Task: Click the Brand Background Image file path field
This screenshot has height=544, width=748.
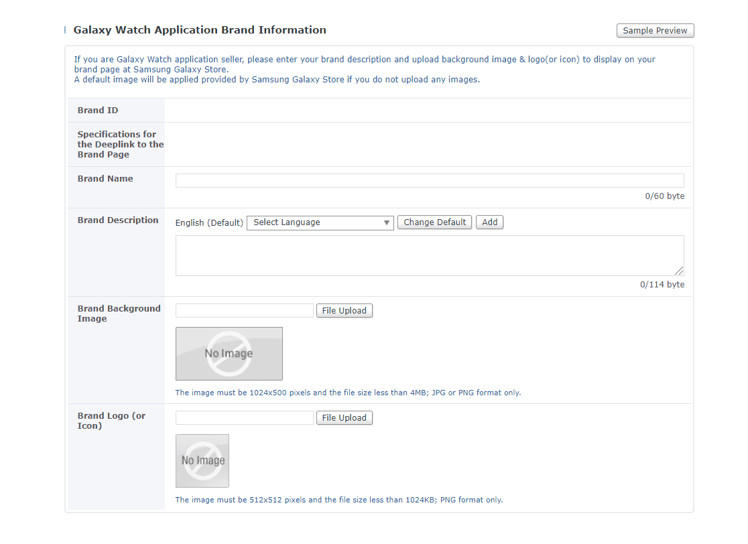Action: pyautogui.click(x=244, y=310)
